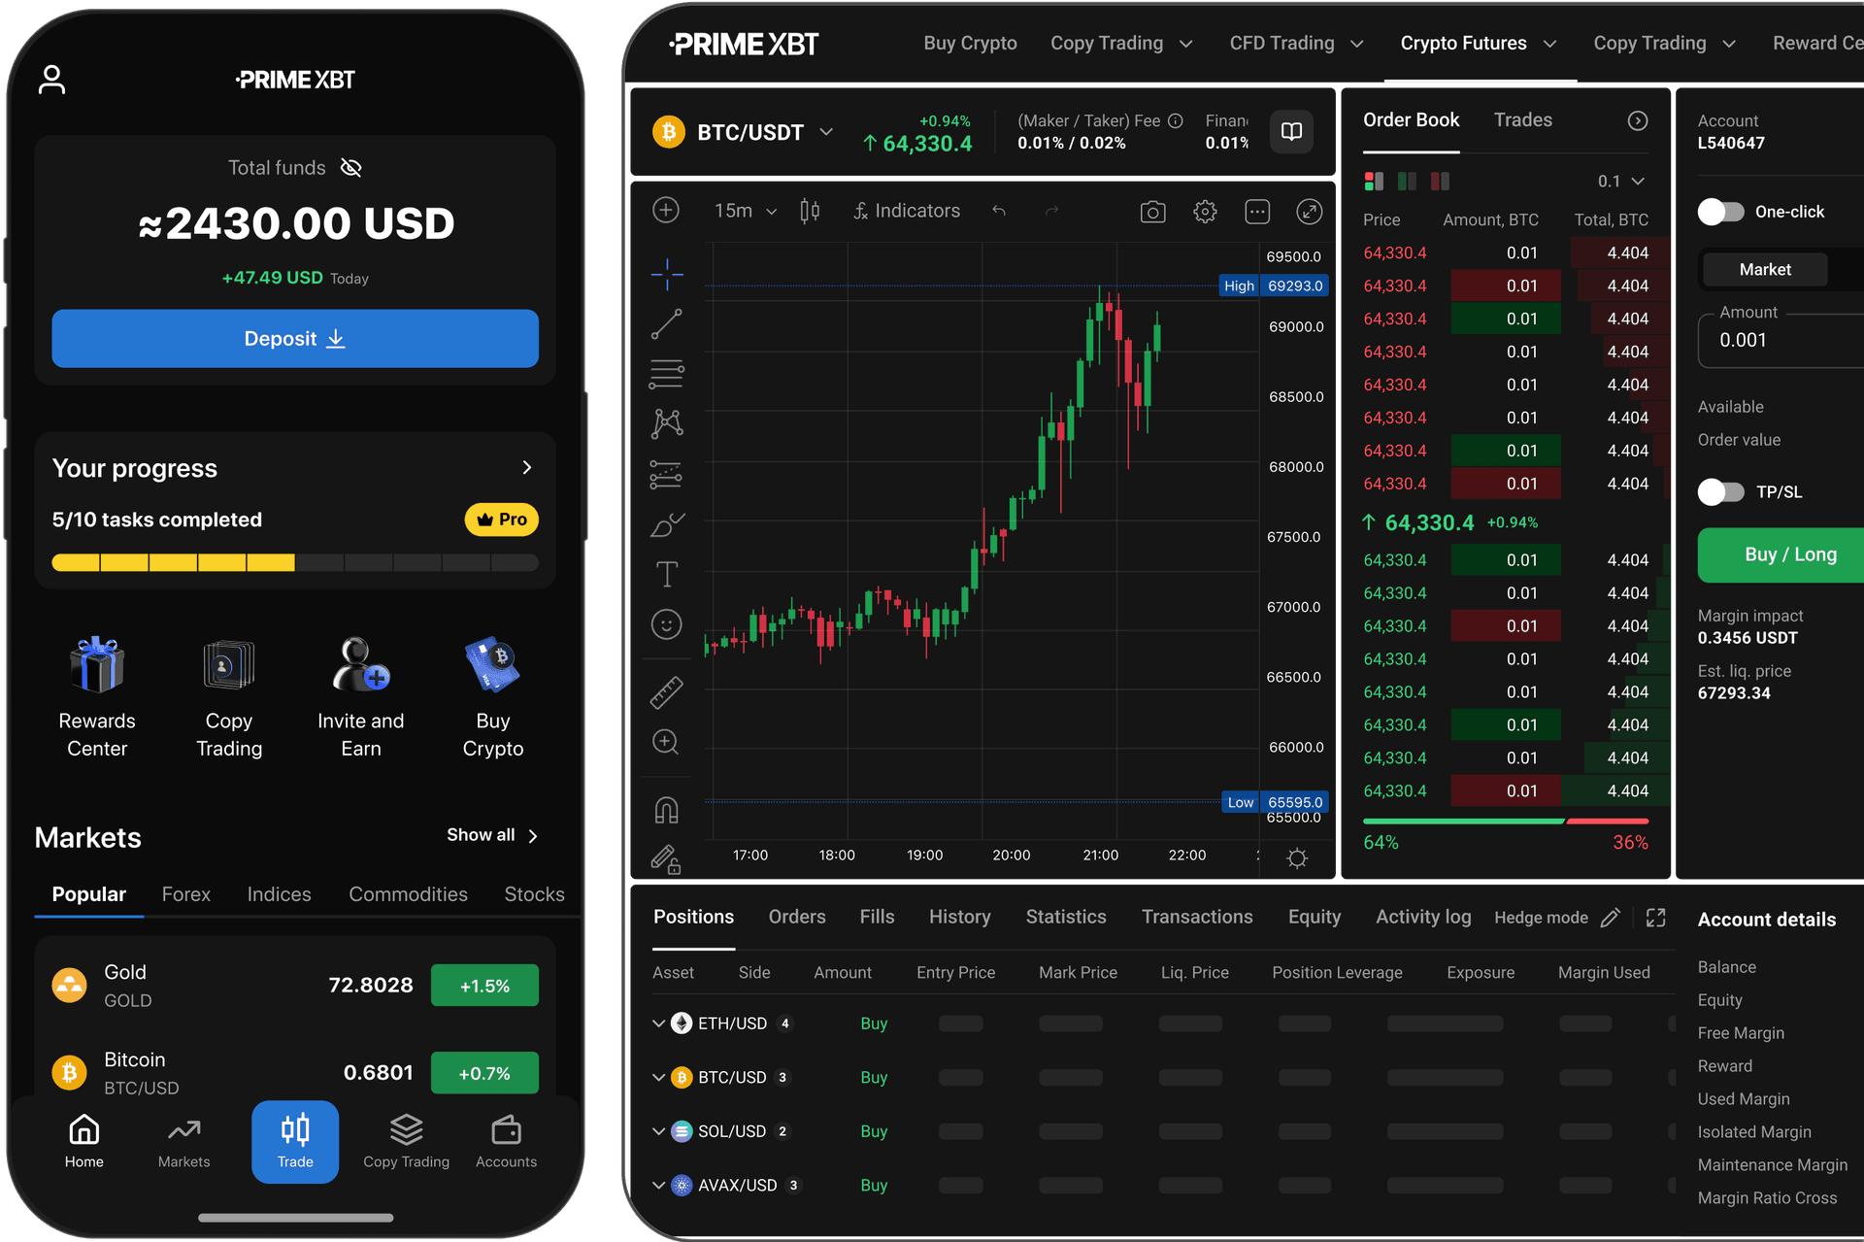This screenshot has width=1864, height=1242.
Task: Tap Home in mobile bottom navigation
Action: 84,1142
